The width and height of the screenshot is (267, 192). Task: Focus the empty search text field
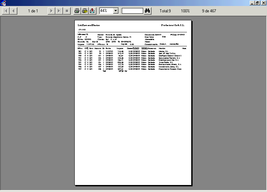(x=132, y=11)
